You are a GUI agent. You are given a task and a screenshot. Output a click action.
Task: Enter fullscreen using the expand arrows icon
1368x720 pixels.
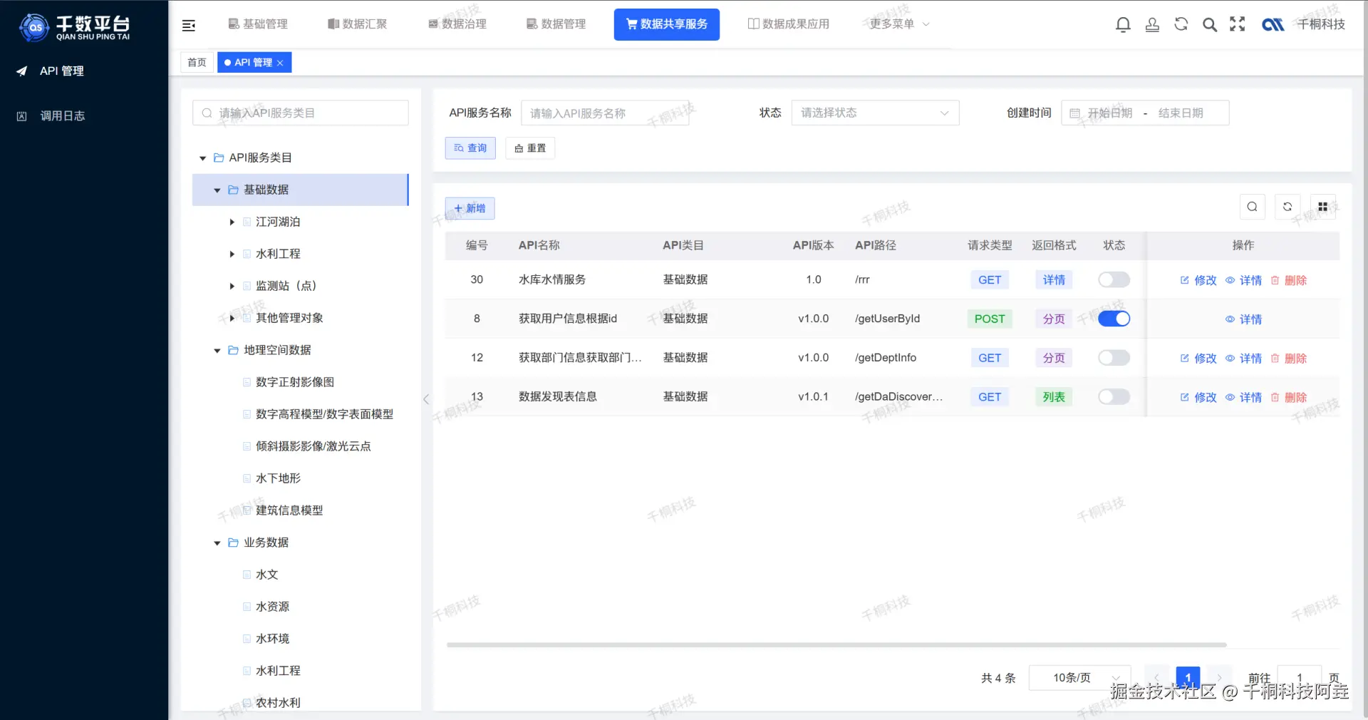(1238, 24)
